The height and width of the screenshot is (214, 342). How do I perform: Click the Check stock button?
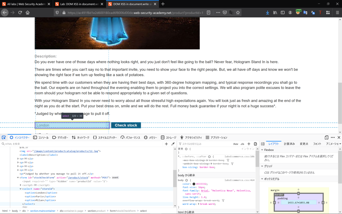pos(126,125)
